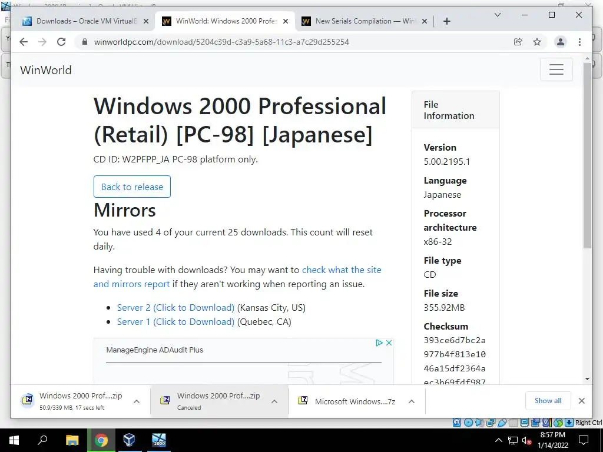Click the muted volume tray icon
The image size is (603, 452).
click(x=527, y=440)
